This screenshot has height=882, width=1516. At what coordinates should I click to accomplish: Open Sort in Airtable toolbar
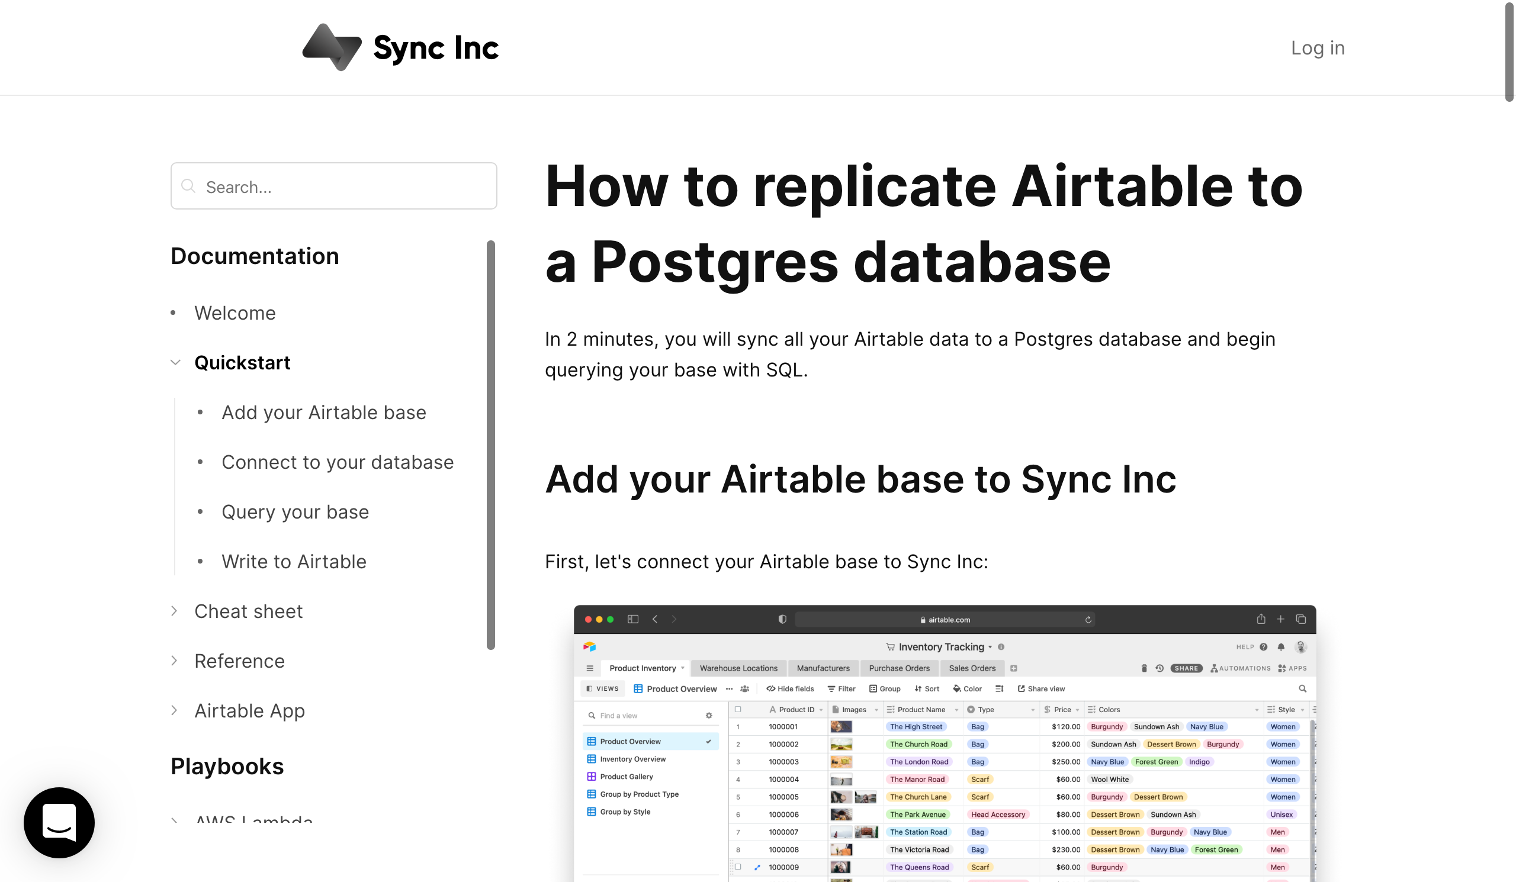point(927,688)
